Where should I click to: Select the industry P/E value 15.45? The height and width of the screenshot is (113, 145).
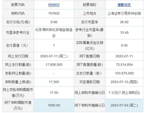124,33
